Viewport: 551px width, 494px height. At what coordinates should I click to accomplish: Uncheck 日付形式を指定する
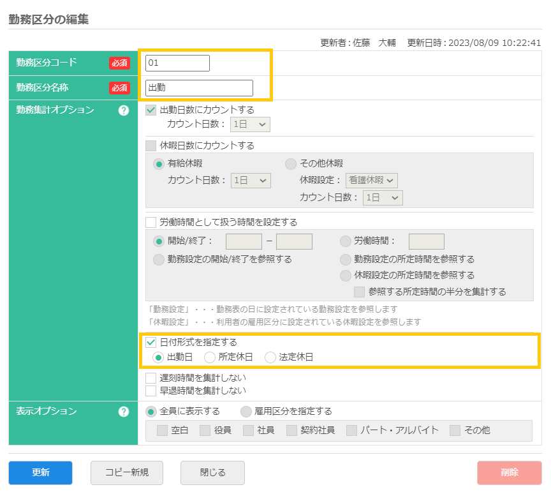151,341
